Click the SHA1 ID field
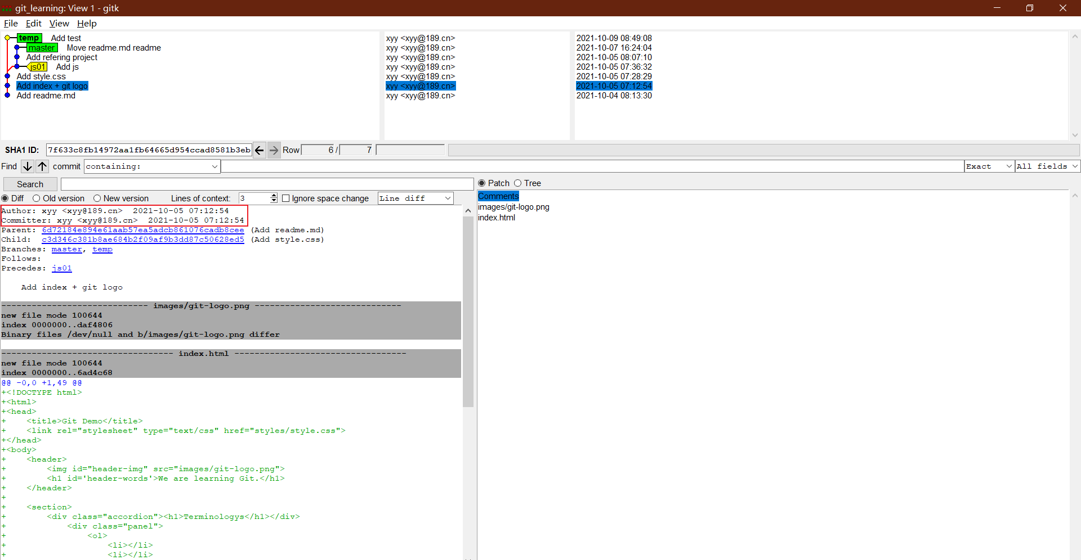 [149, 150]
